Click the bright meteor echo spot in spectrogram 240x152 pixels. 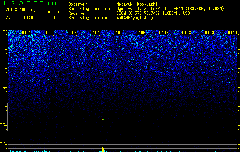[x=103, y=119]
